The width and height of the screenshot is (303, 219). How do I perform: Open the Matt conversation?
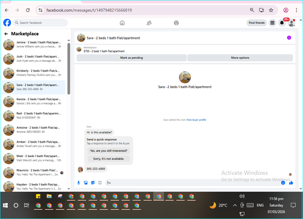[33, 158]
